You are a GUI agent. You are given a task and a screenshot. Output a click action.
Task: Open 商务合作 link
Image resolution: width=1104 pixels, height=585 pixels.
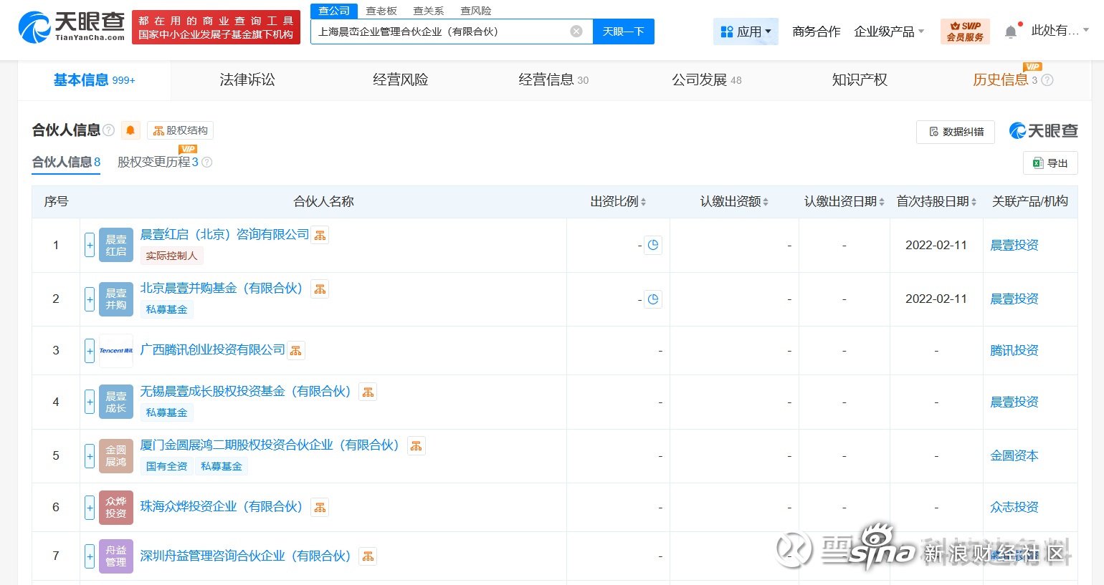coord(817,32)
